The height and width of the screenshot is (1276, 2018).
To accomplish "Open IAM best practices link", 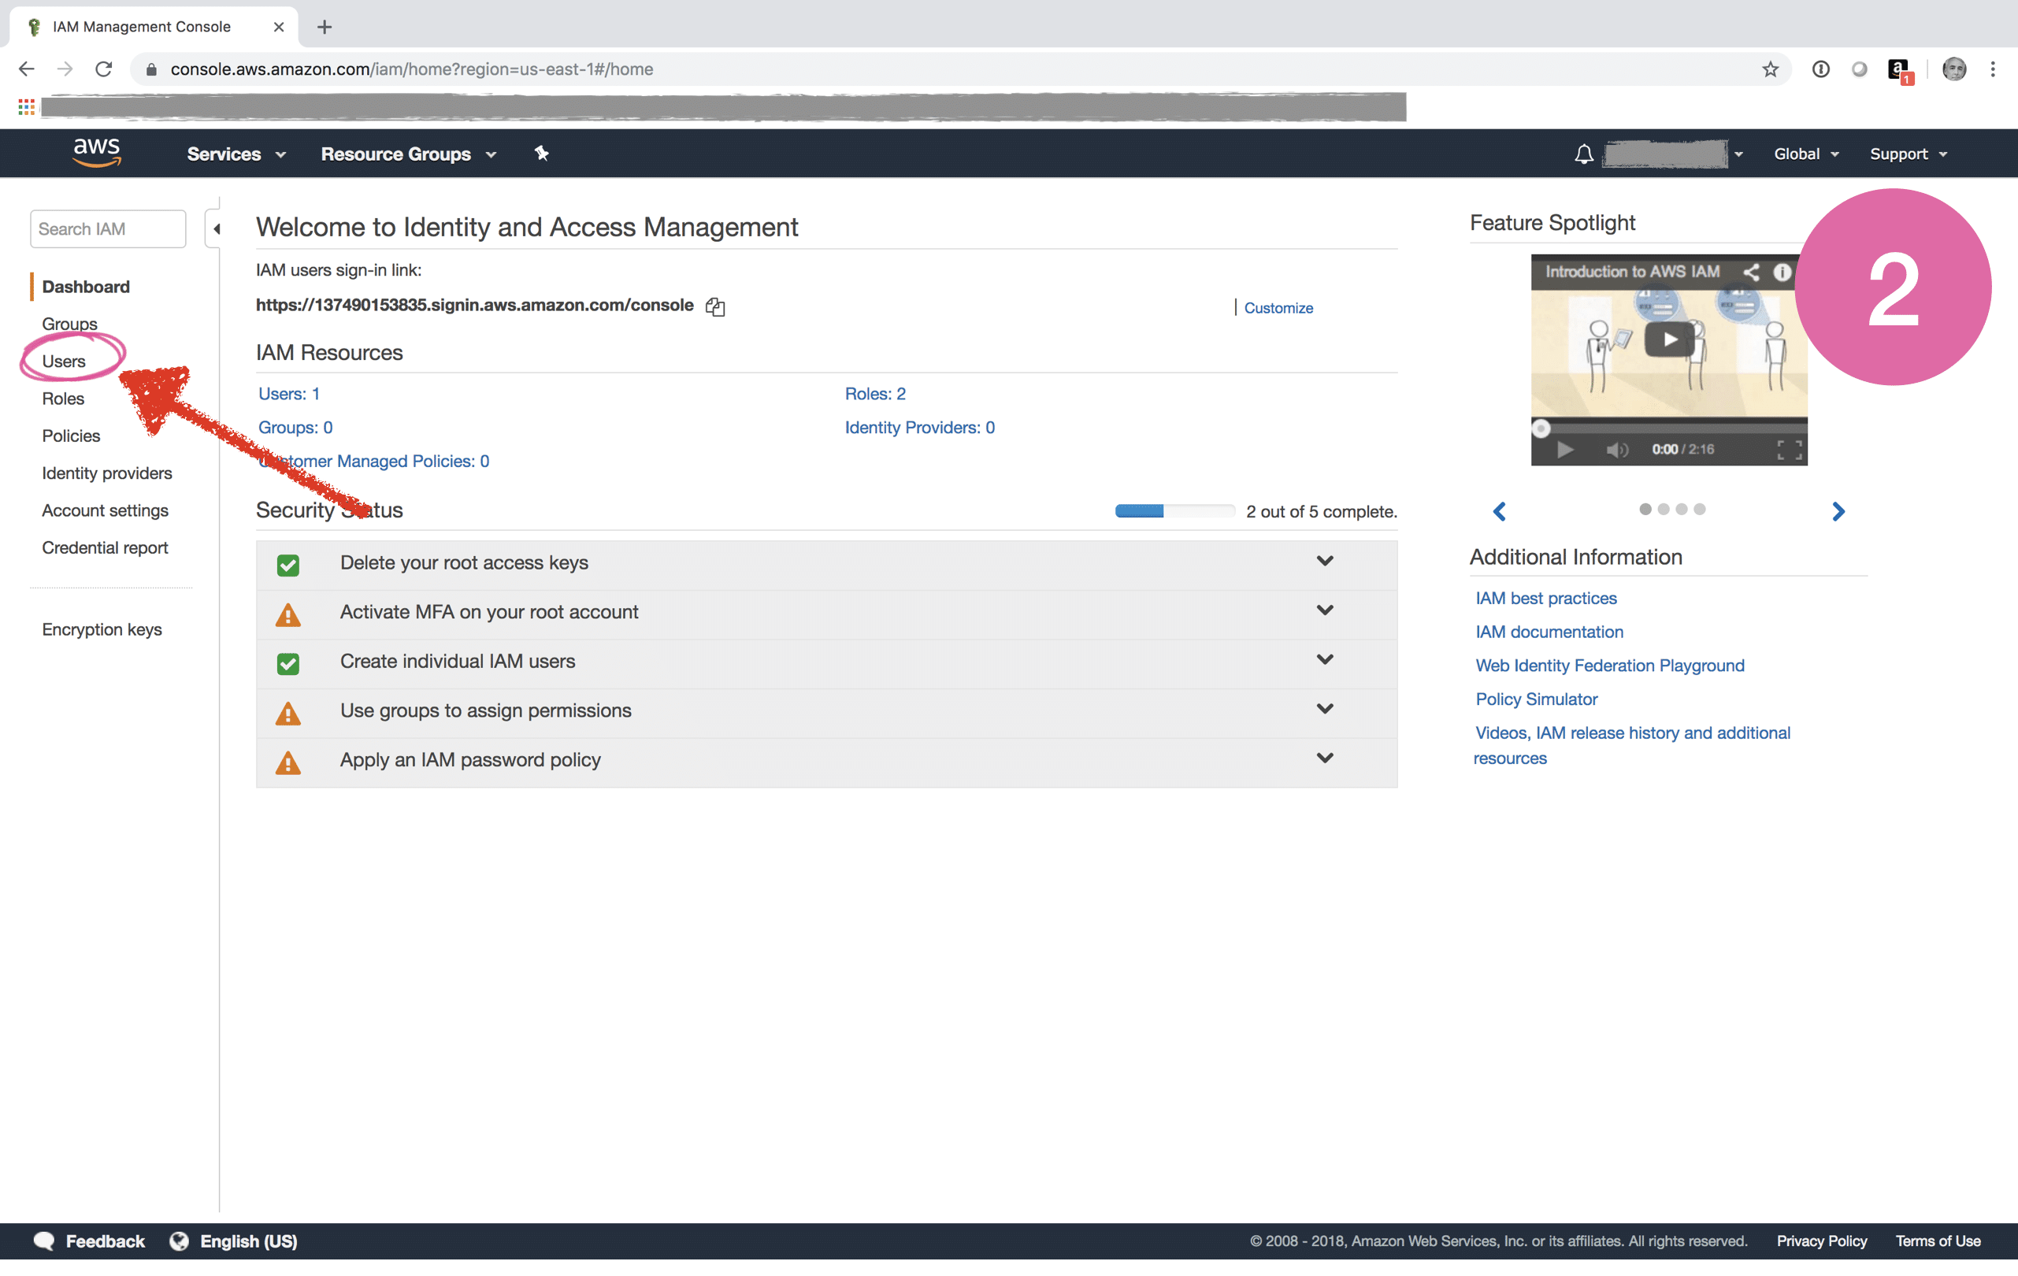I will point(1546,598).
